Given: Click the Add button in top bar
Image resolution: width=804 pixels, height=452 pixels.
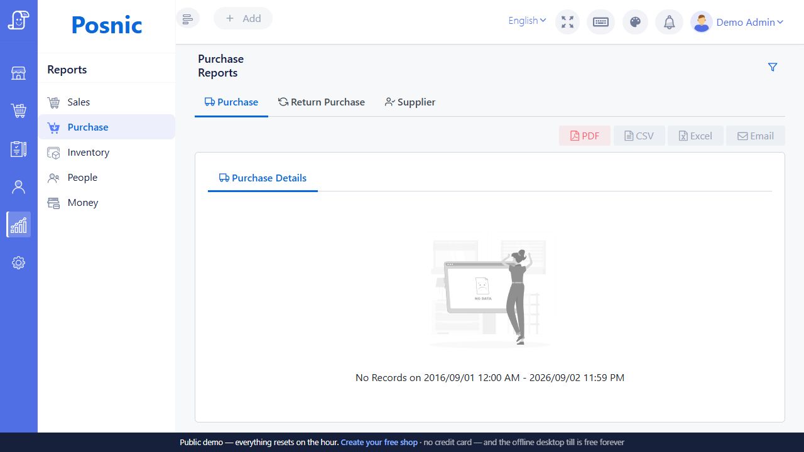Looking at the screenshot, I should pos(243,18).
